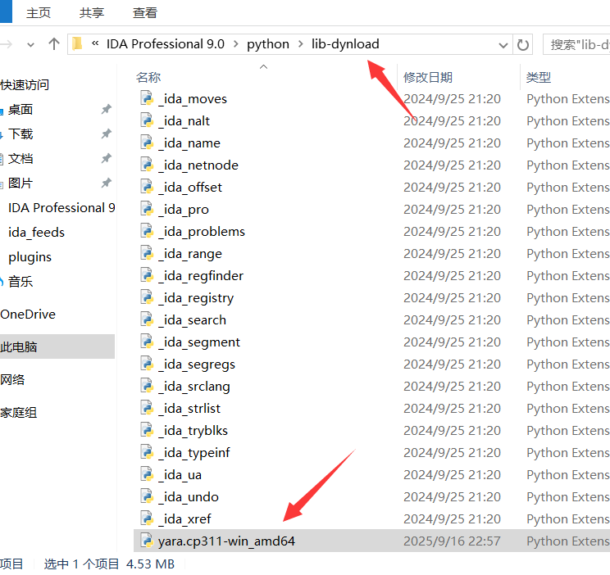Click the pin icon next to 桌面
Viewport: 610px width, 575px height.
pos(106,110)
